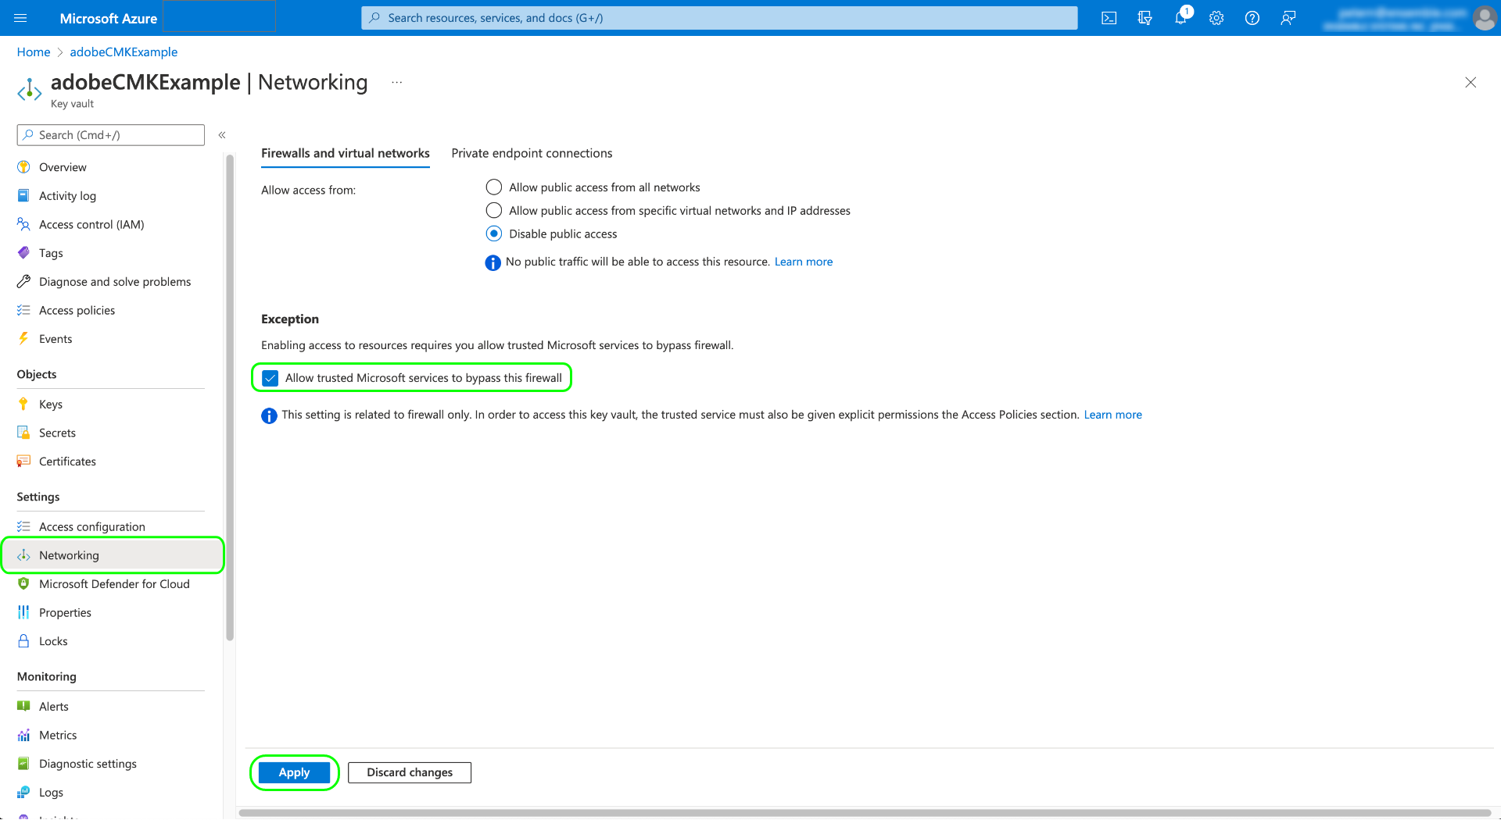Apply the networking changes
This screenshot has width=1501, height=820.
click(x=294, y=772)
